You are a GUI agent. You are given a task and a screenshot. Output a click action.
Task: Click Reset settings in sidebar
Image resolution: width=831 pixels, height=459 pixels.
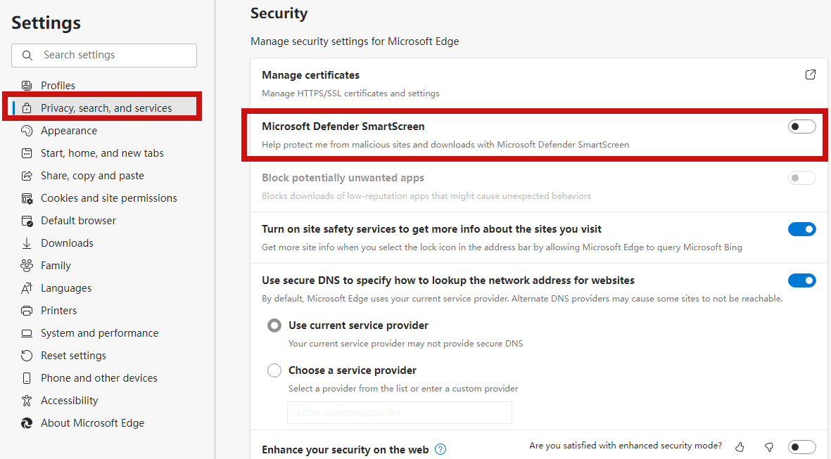[72, 355]
